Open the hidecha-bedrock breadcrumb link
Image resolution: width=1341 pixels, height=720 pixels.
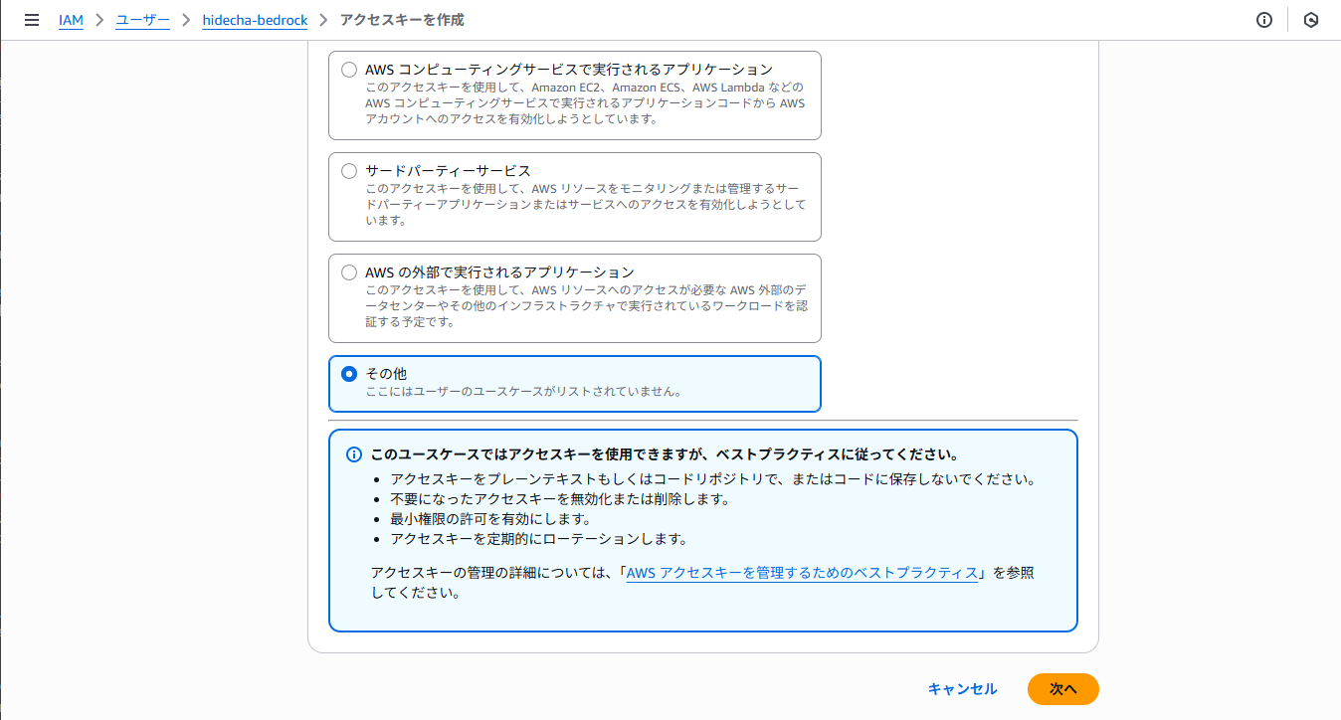tap(257, 20)
